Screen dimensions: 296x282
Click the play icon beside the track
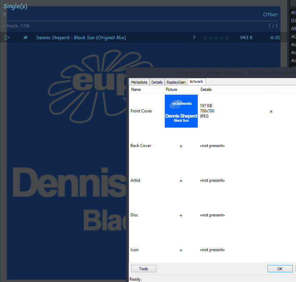point(7,37)
